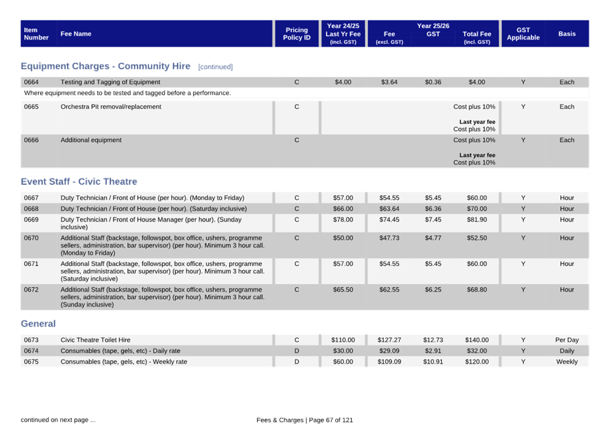The width and height of the screenshot is (609, 430).
Task: Click the "Total Fee (incl. GST)" header
Action: tap(477, 37)
